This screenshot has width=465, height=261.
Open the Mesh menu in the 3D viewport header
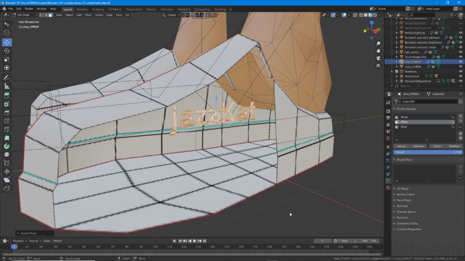[89, 15]
